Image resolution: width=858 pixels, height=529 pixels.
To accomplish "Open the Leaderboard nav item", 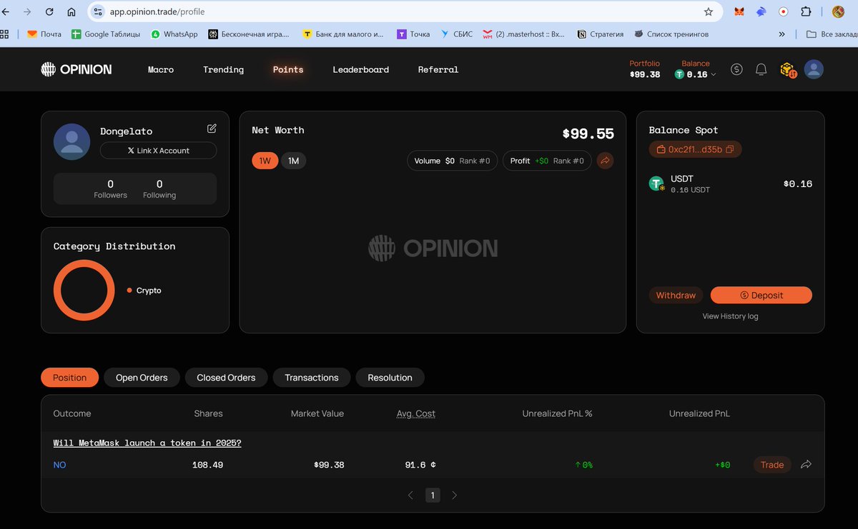I will point(361,69).
